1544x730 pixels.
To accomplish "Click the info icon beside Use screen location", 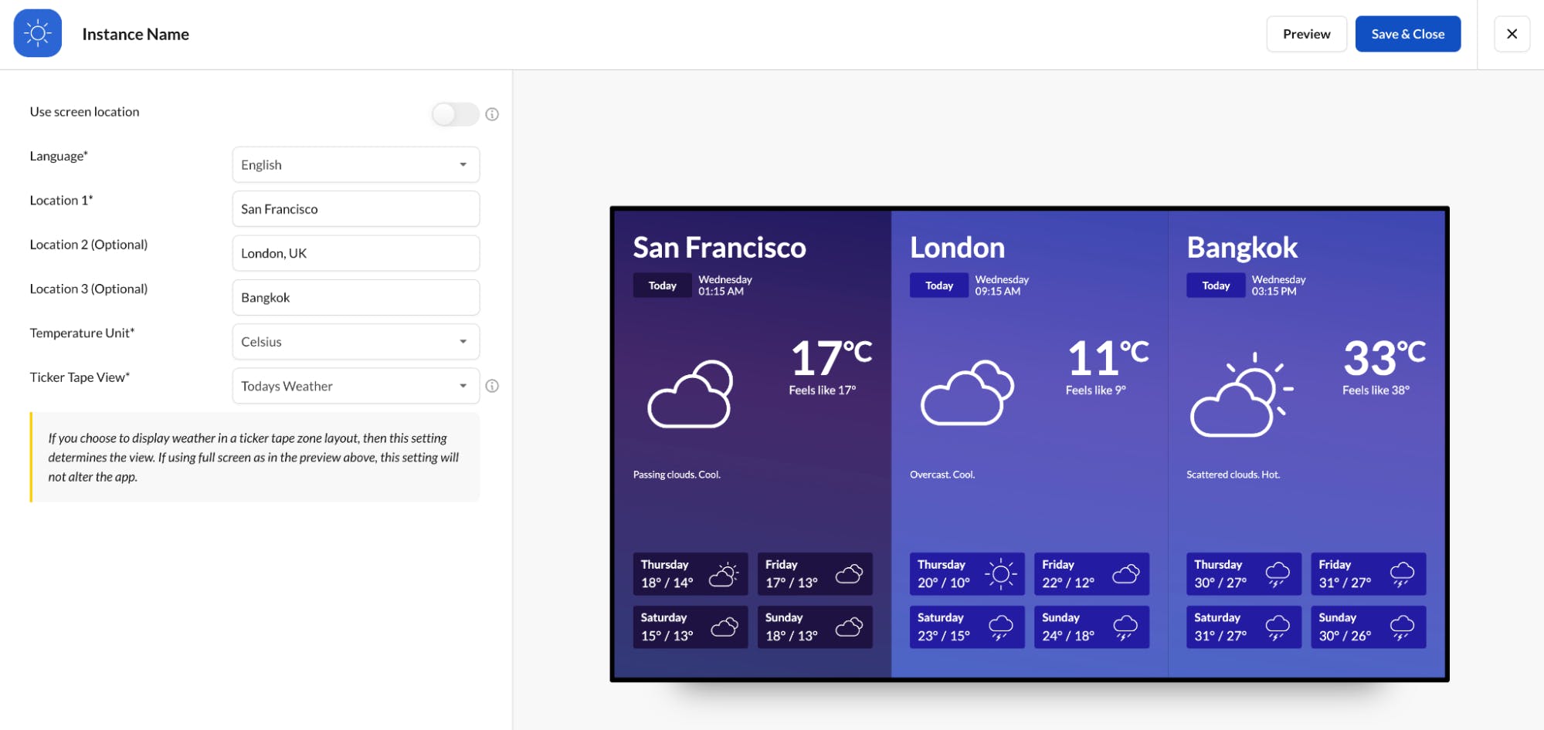I will (x=494, y=114).
